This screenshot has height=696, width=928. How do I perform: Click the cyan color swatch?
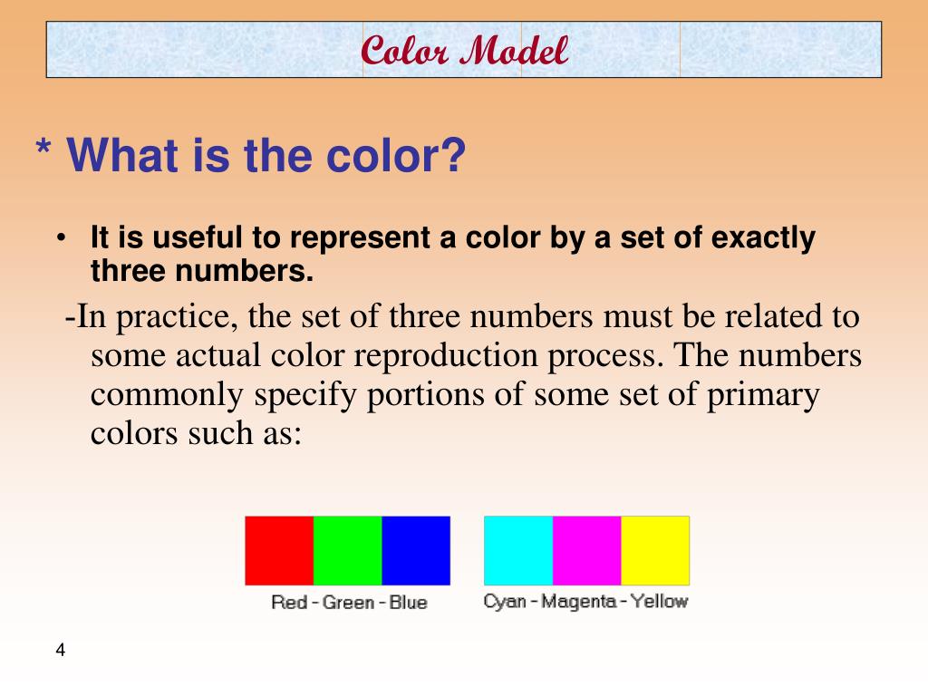click(x=518, y=550)
